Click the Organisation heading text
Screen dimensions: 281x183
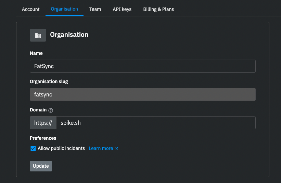(69, 35)
